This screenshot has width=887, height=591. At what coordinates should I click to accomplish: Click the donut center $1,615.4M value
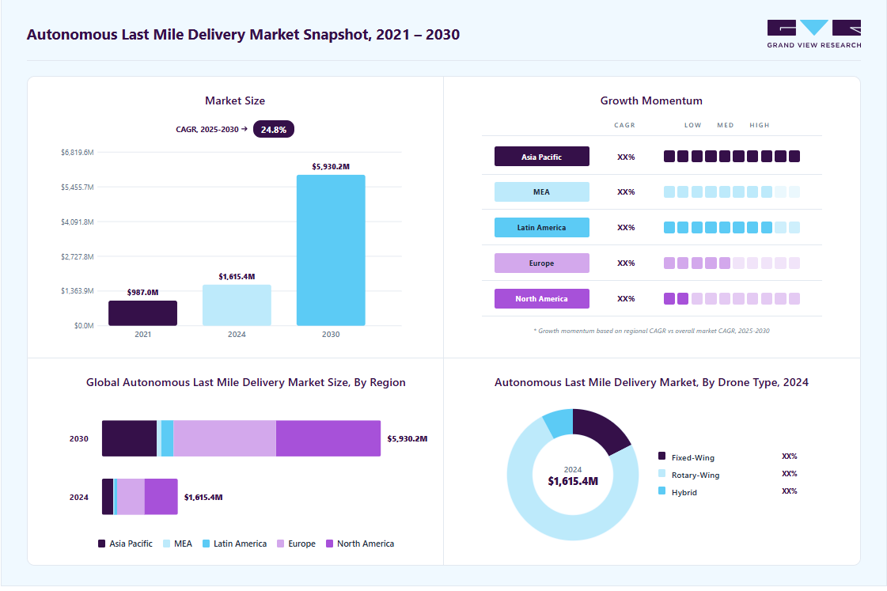click(573, 481)
